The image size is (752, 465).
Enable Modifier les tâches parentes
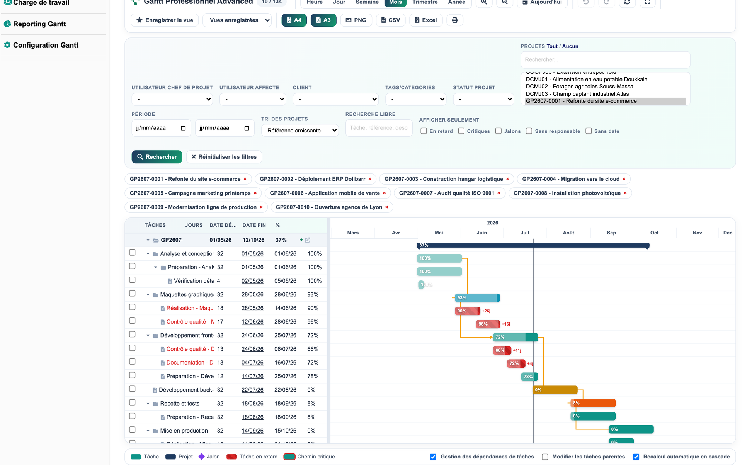pos(545,457)
